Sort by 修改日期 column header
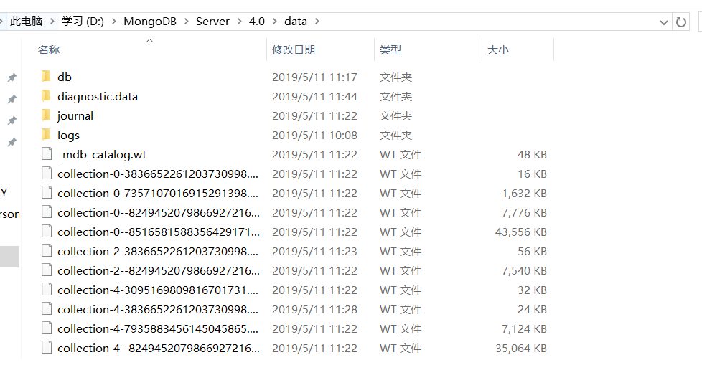The image size is (702, 365). click(x=294, y=49)
